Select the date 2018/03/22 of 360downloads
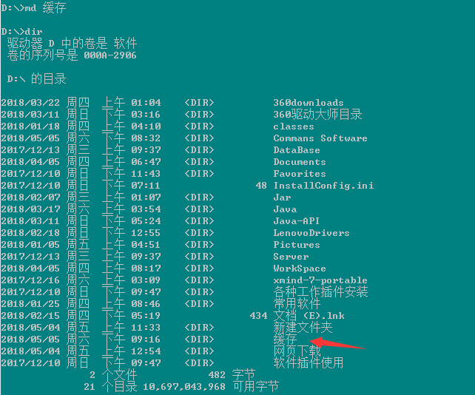The image size is (475, 395). click(x=30, y=103)
